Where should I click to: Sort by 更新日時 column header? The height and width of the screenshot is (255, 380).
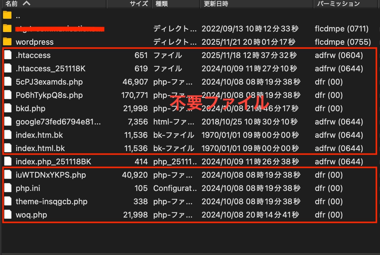tap(216, 4)
